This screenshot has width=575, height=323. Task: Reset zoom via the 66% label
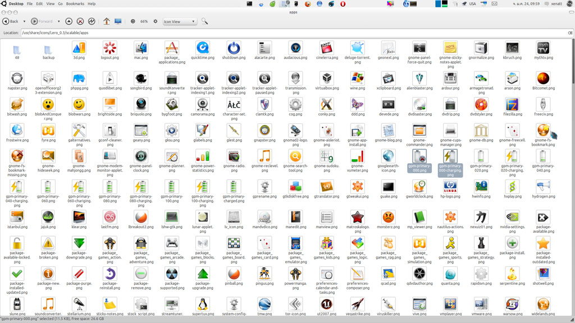tap(144, 22)
